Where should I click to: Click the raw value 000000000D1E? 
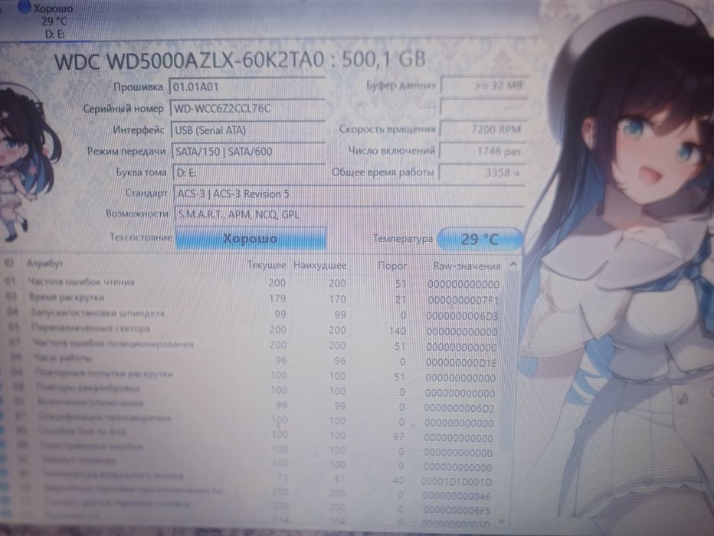click(461, 363)
